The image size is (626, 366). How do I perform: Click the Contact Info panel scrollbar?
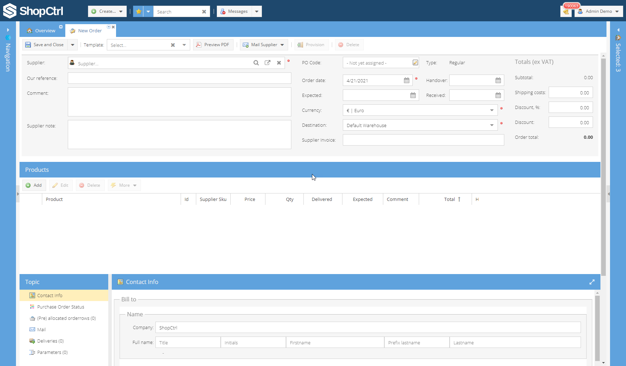coord(597,328)
